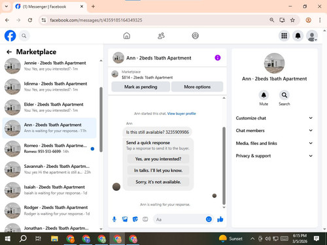Open a new Chrome tab
This screenshot has height=245, width=327.
[x=93, y=7]
